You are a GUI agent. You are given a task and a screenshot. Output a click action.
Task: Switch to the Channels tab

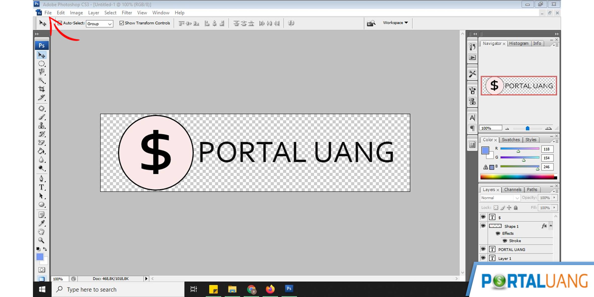pos(513,190)
